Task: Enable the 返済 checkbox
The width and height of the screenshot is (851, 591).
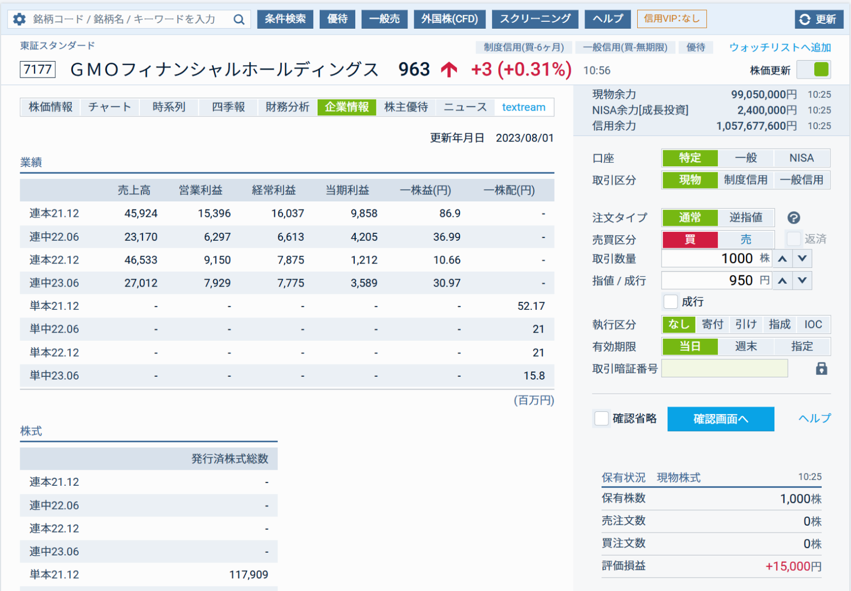Action: pos(794,239)
